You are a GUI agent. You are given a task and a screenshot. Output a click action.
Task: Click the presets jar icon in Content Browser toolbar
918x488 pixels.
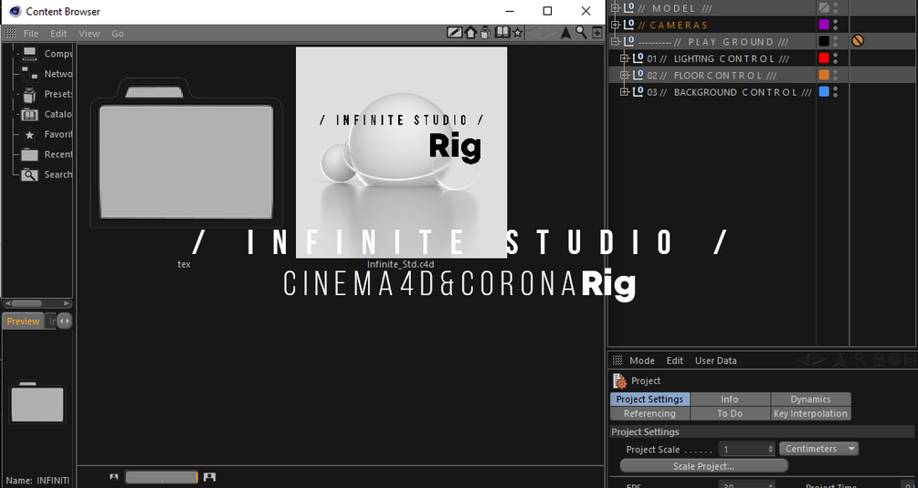click(485, 33)
